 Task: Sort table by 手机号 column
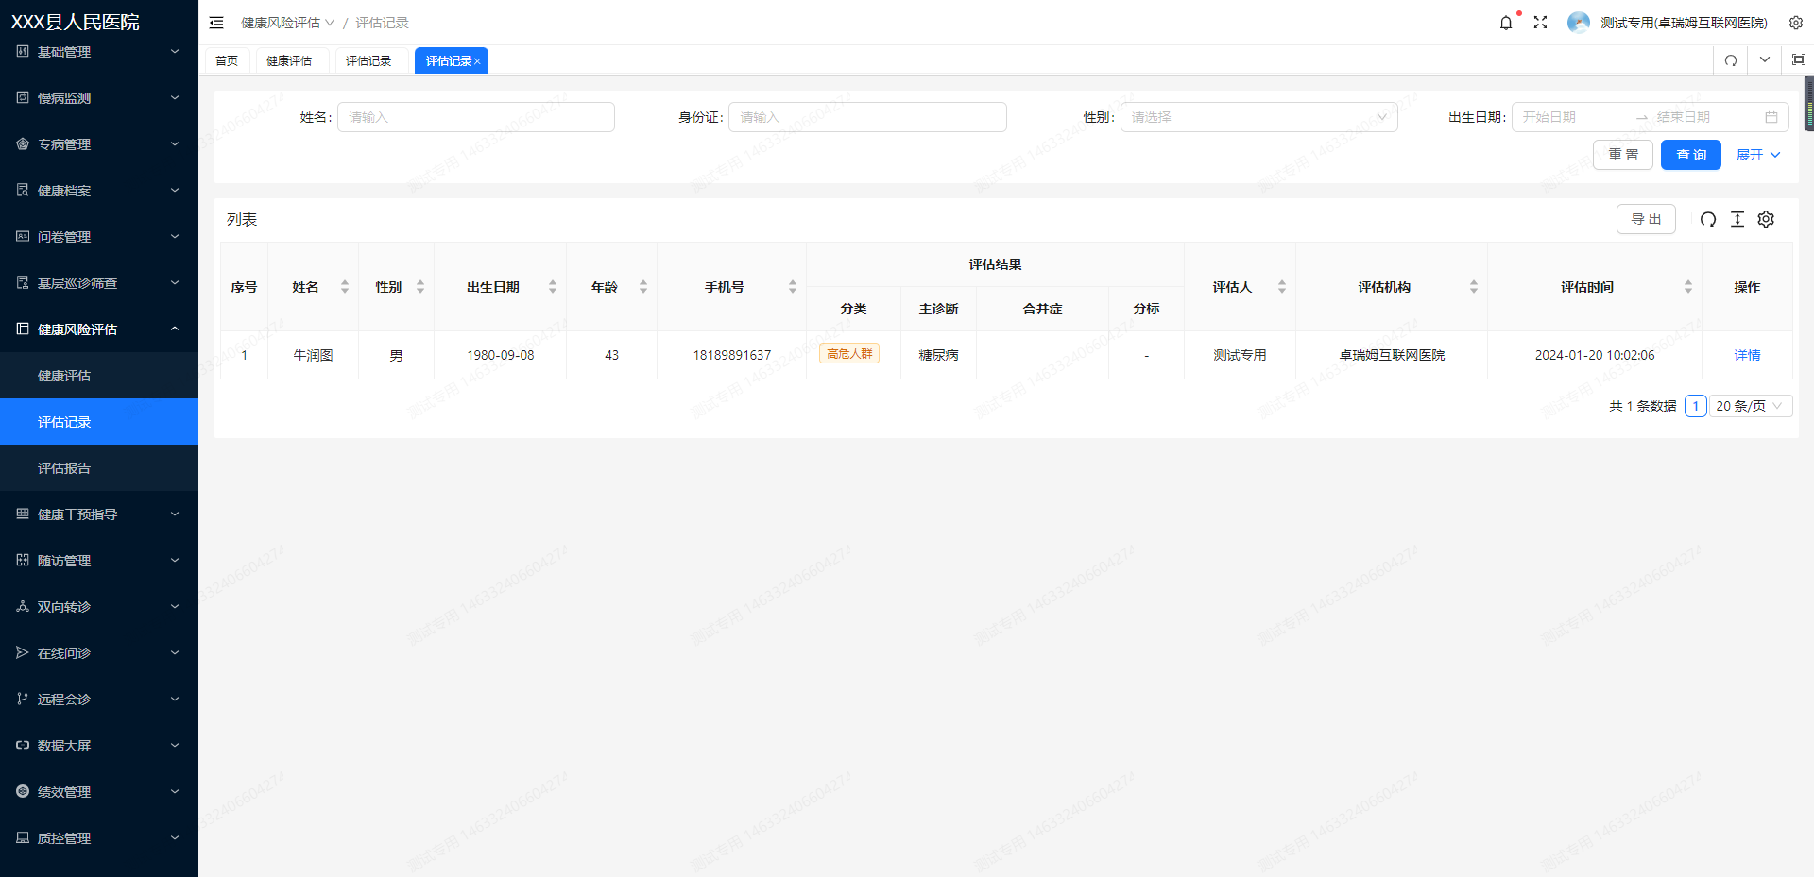[x=793, y=287]
